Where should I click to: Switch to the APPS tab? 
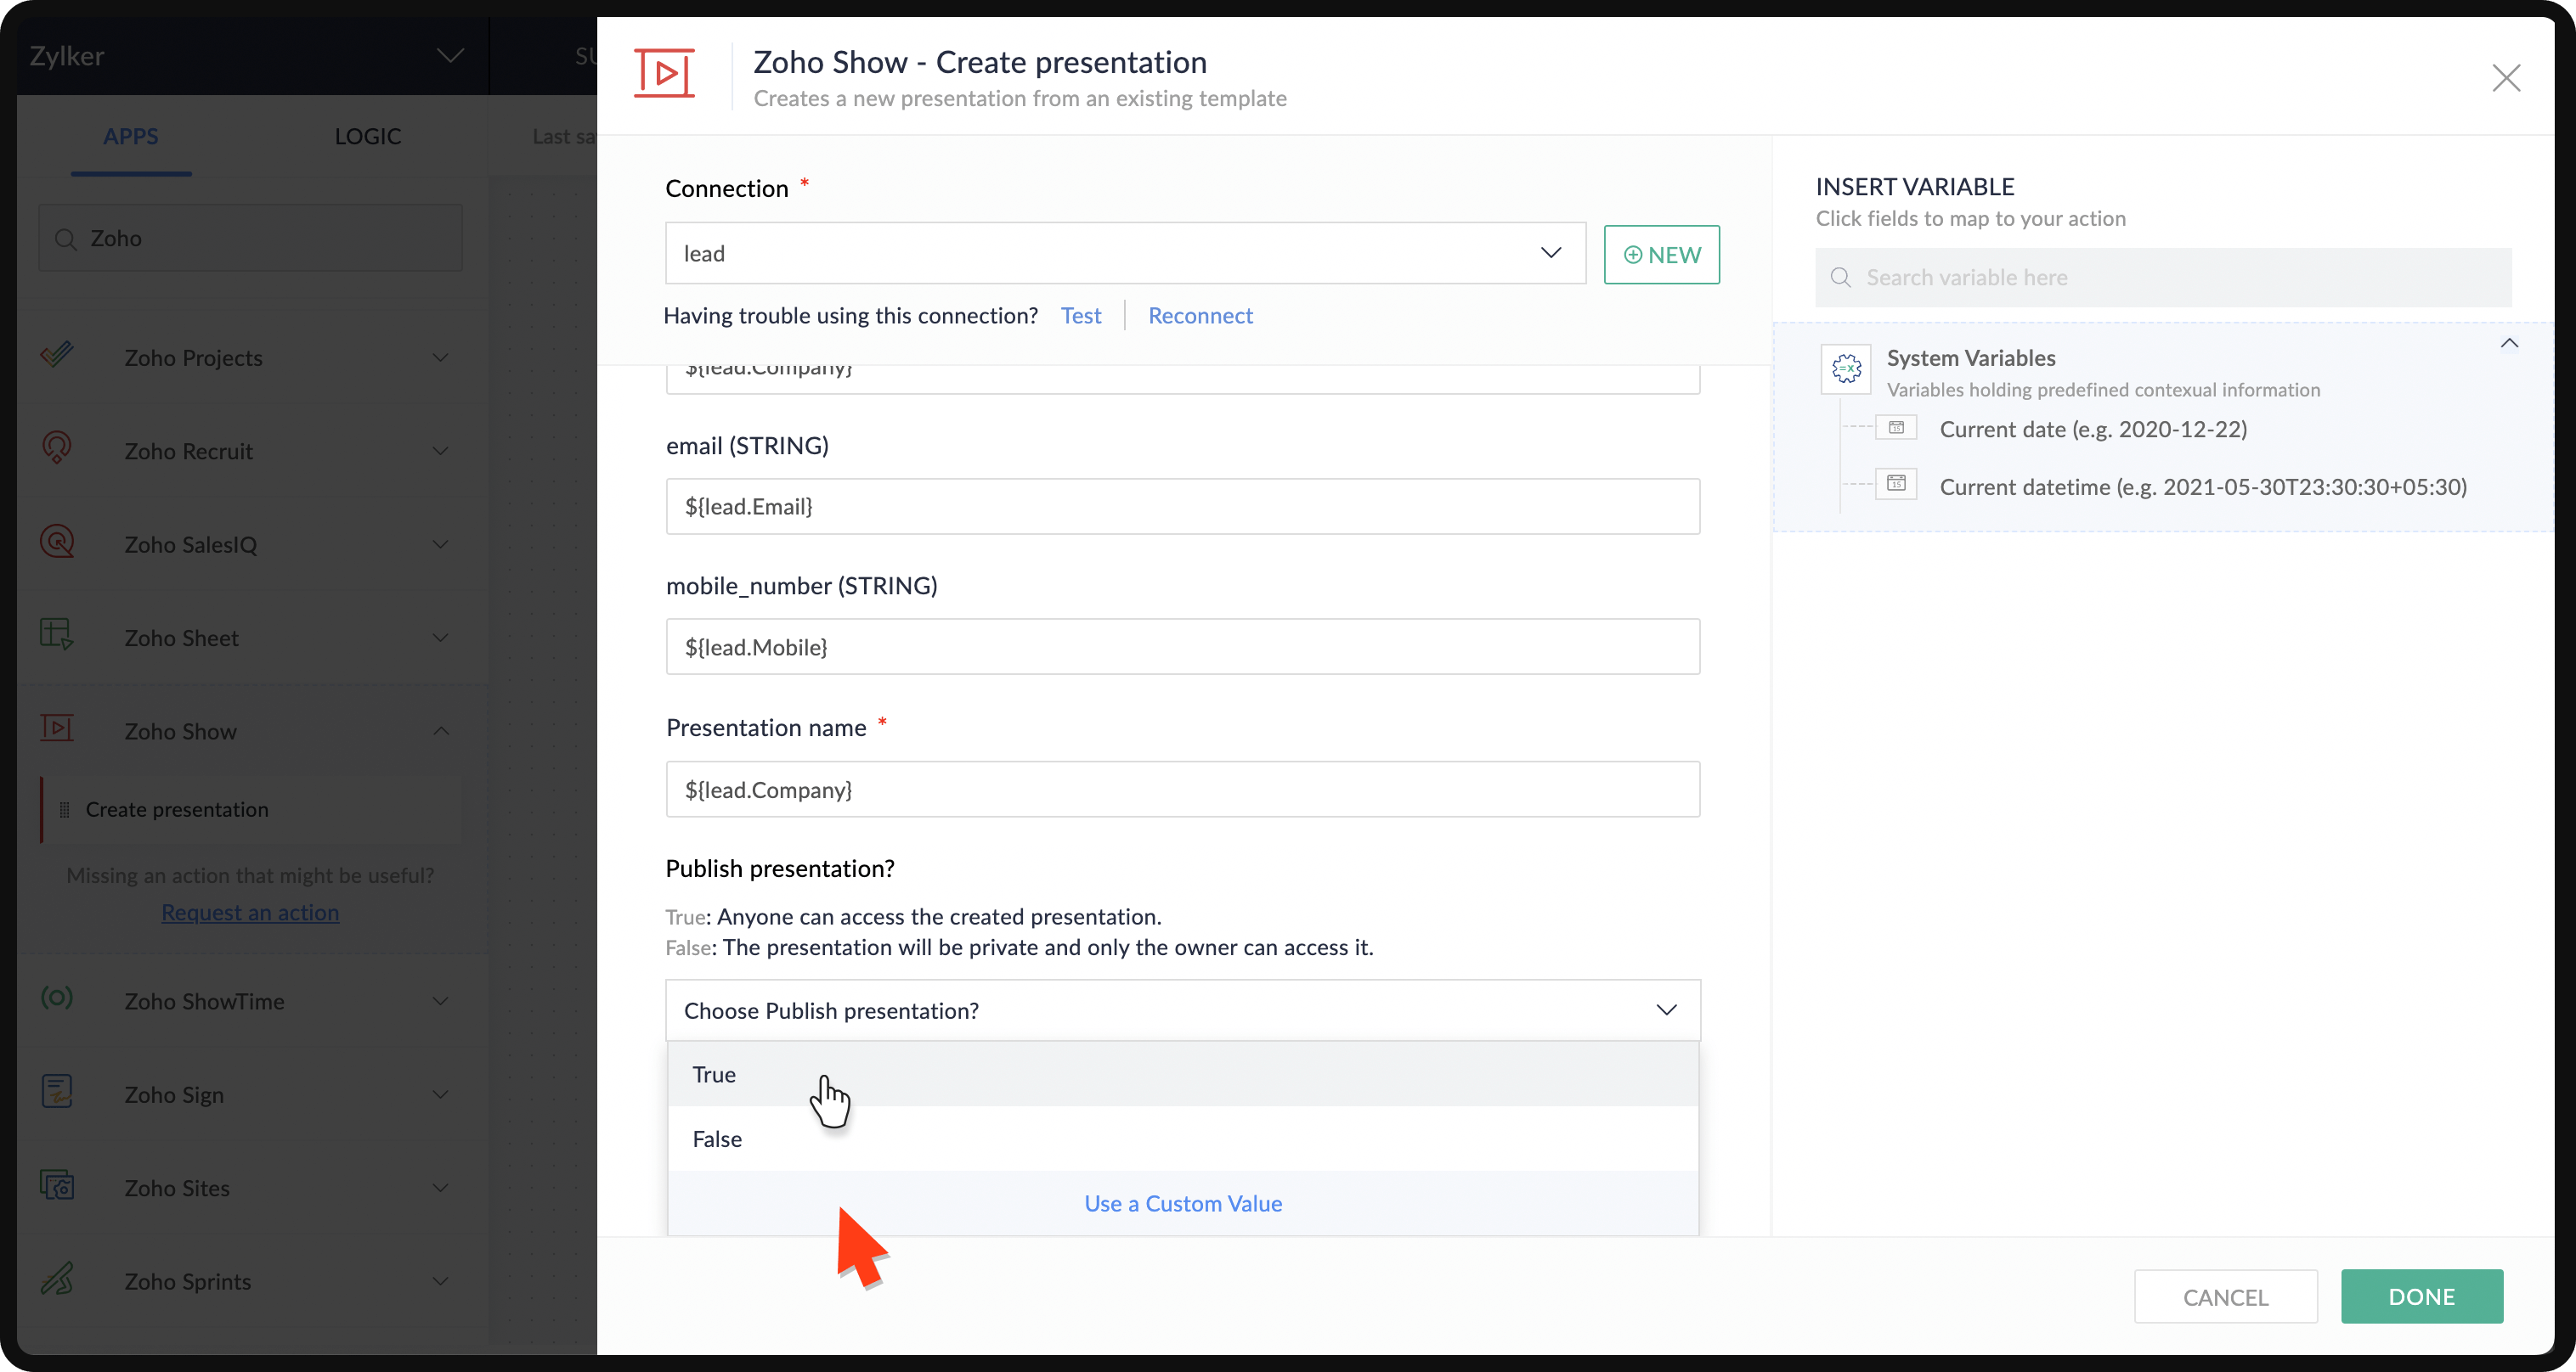(131, 136)
